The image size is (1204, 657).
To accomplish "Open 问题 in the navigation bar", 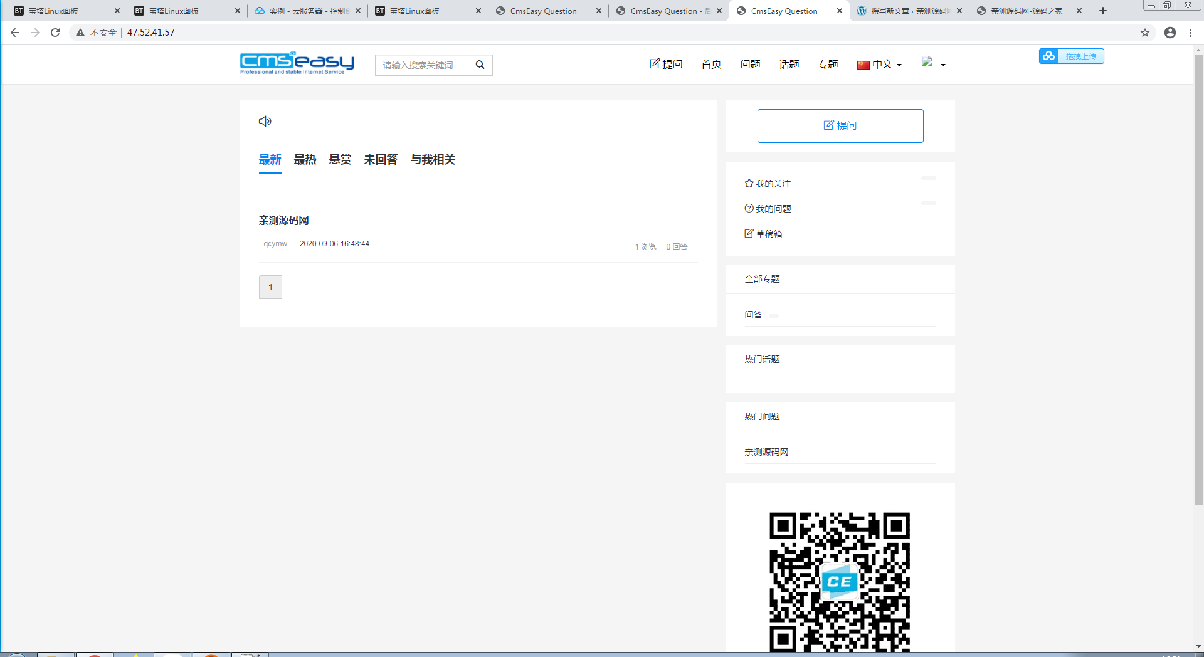I will point(750,65).
